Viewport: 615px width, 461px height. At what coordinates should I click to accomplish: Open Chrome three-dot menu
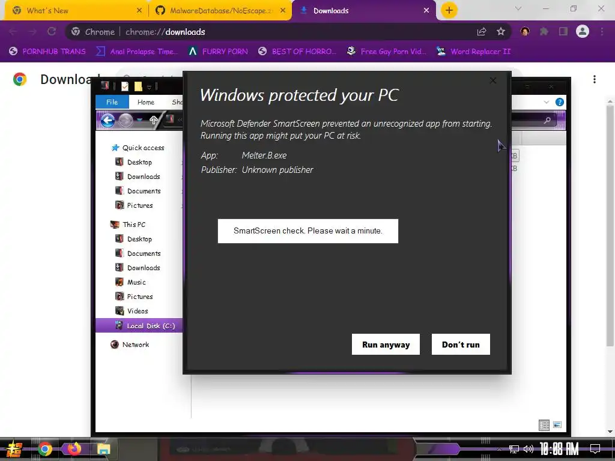point(602,32)
